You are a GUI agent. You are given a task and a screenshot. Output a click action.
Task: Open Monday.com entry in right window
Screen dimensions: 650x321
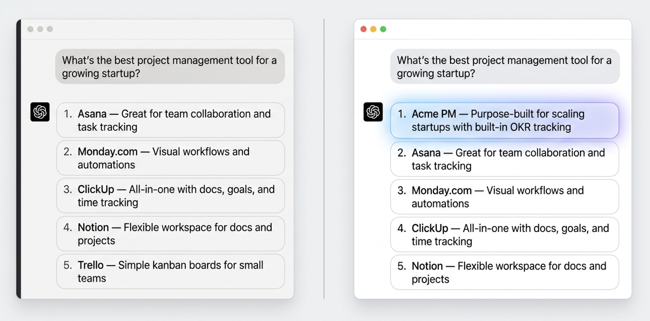[504, 197]
